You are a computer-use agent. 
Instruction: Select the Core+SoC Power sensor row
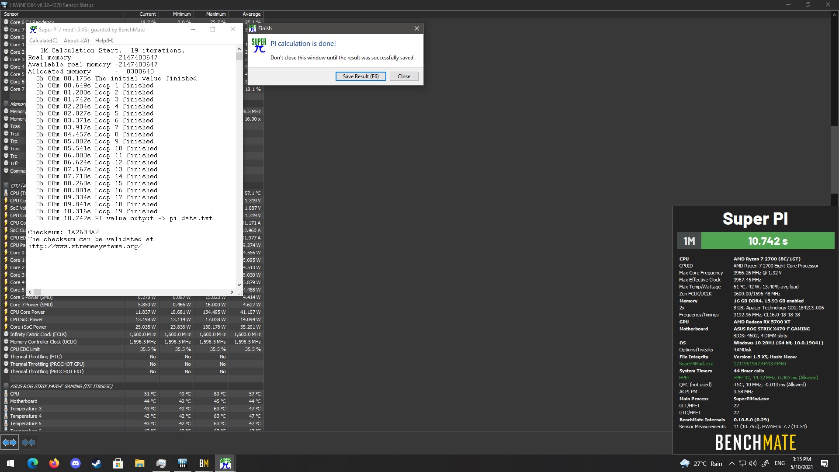(x=132, y=327)
